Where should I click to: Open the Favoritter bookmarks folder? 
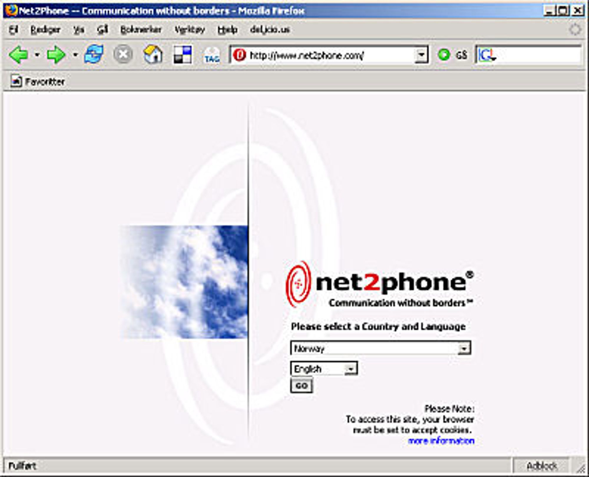[x=37, y=82]
